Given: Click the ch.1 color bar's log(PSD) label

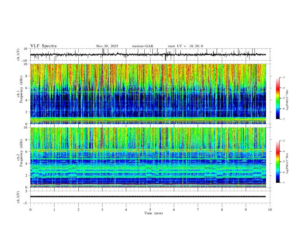Looking at the screenshot, I should pyautogui.click(x=287, y=100).
